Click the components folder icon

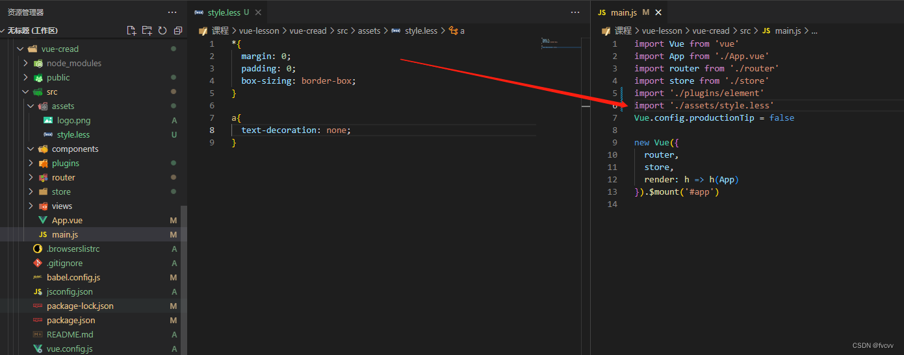click(x=44, y=149)
